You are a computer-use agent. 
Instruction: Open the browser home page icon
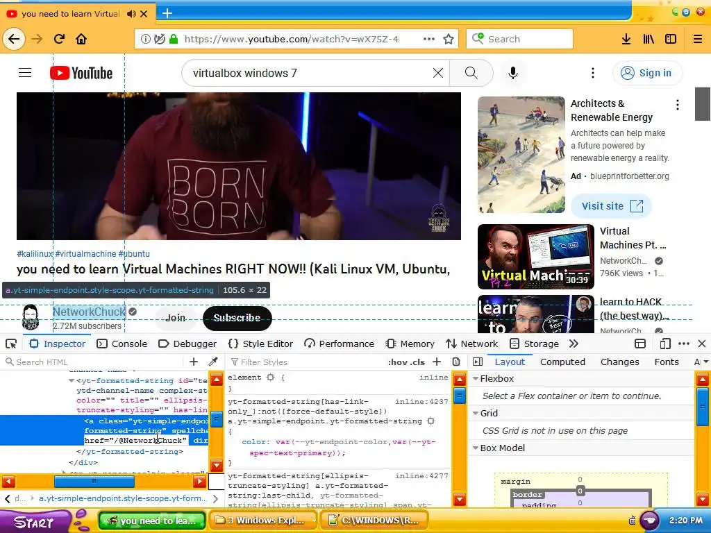pyautogui.click(x=81, y=39)
